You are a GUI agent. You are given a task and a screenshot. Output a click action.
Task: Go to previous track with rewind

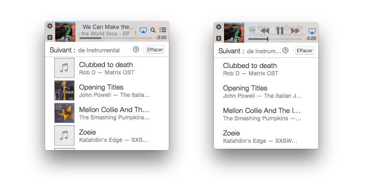tap(265, 31)
